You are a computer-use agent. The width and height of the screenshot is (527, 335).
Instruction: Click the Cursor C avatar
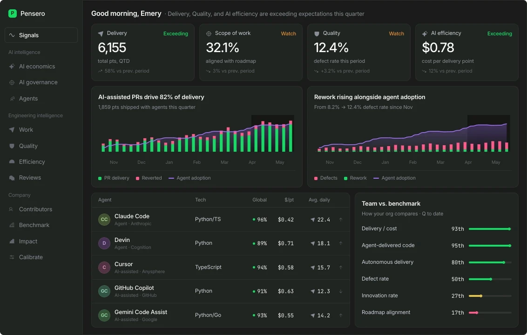[104, 268]
